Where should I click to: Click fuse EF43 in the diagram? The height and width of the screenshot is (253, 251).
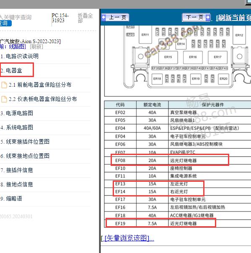tap(224, 68)
